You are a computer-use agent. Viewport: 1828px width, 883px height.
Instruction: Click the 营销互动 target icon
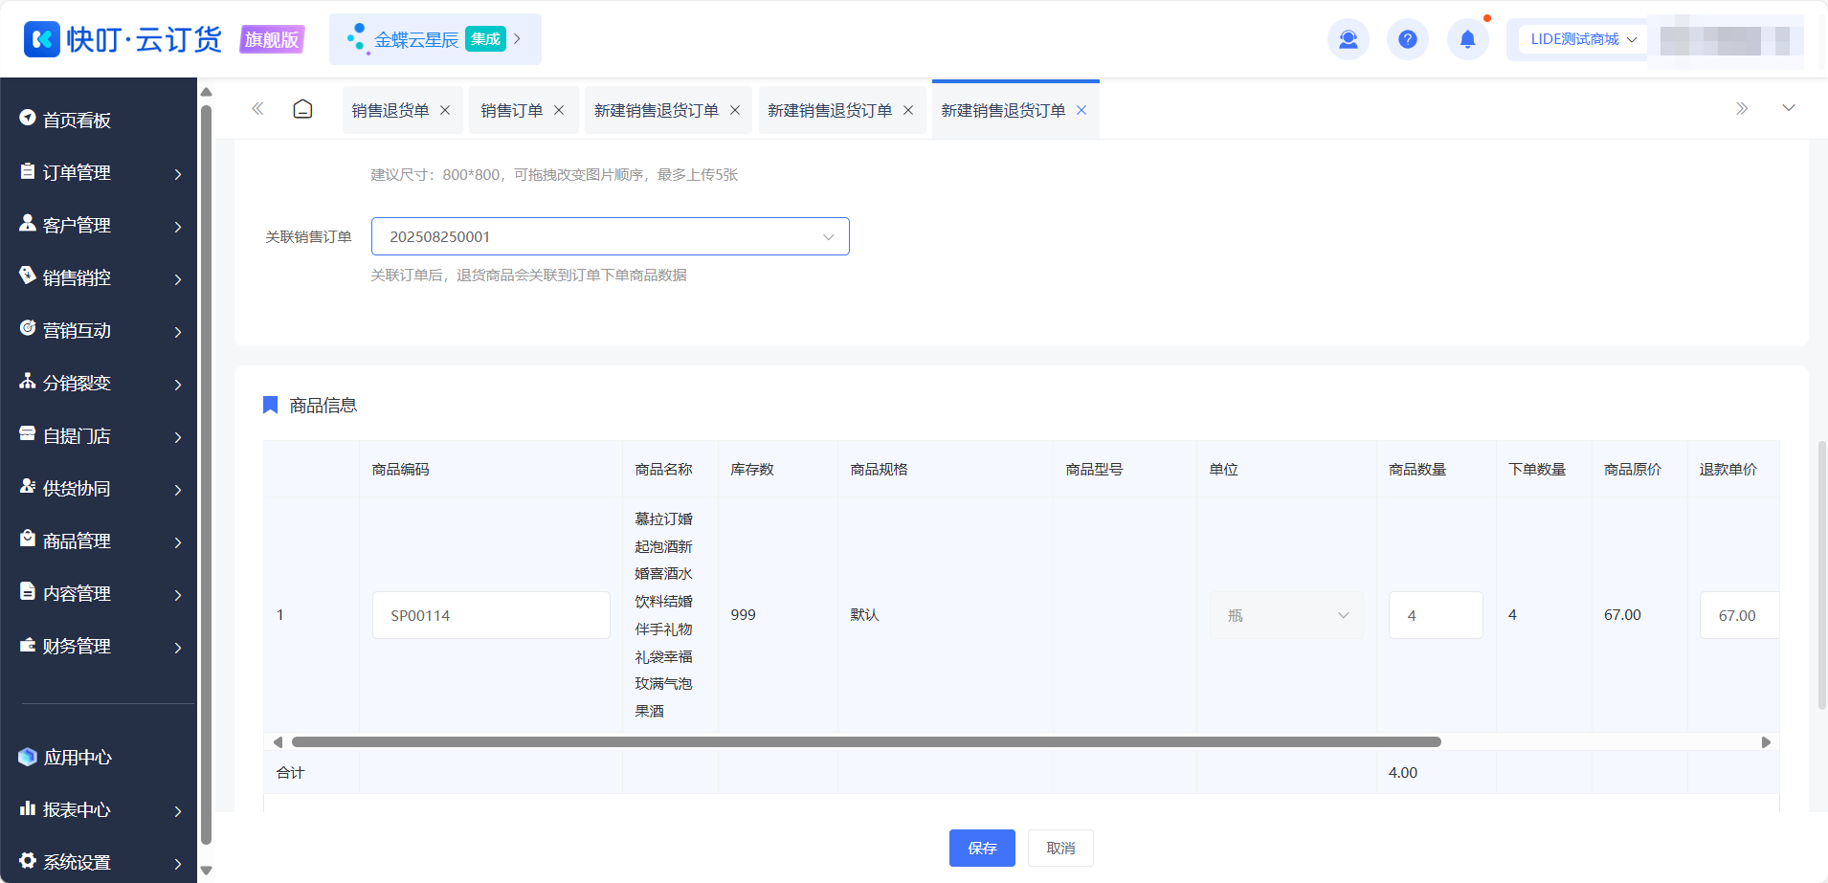coord(28,328)
